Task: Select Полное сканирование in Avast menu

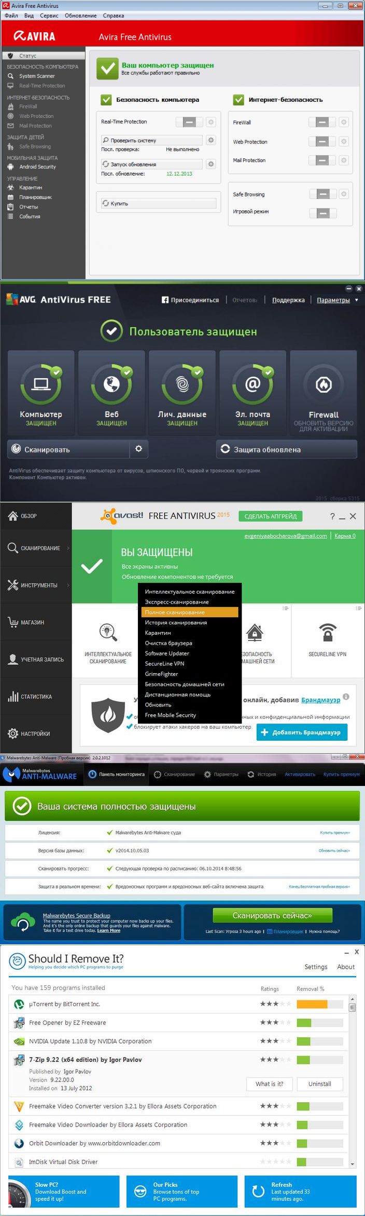Action: [x=190, y=612]
